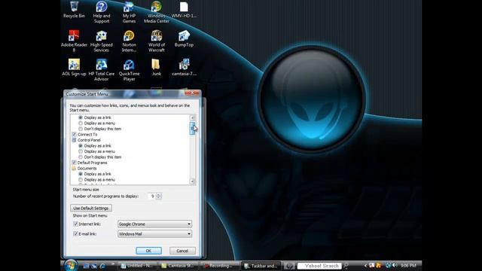The image size is (482, 271).
Task: Click Show Desktop in Quick Launch
Action: (86, 266)
